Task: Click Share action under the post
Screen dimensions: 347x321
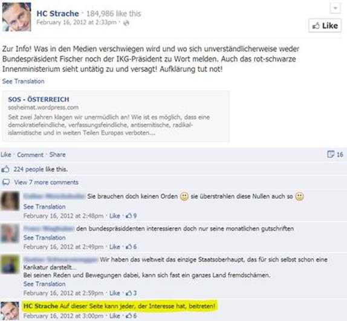Action: (57, 154)
